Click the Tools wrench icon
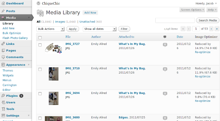The width and height of the screenshot is (220, 121). click(x=3, y=109)
